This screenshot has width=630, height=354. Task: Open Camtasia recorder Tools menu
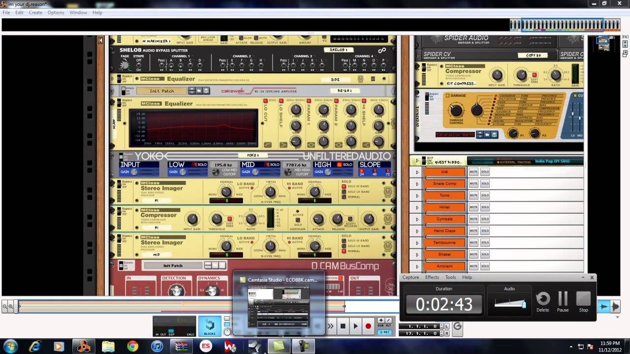coord(450,277)
